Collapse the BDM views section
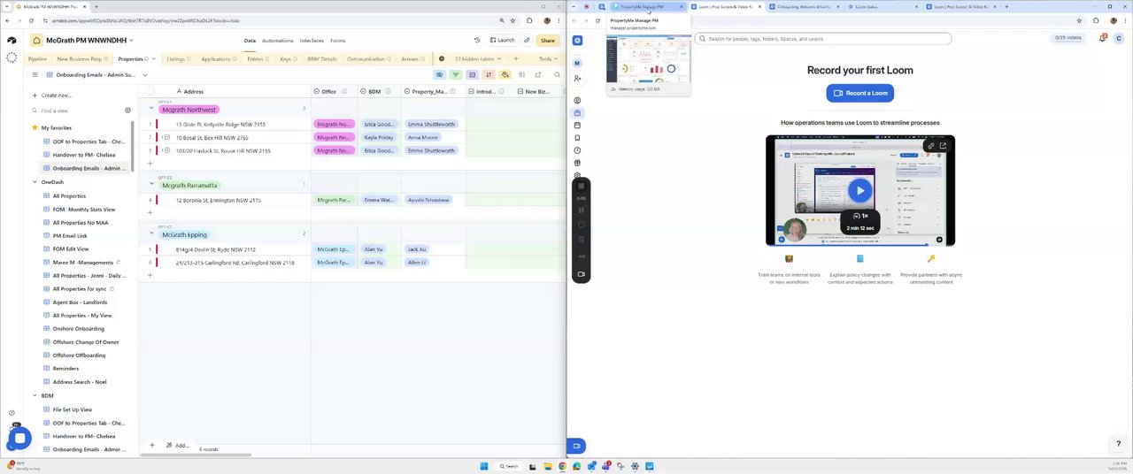 click(35, 396)
